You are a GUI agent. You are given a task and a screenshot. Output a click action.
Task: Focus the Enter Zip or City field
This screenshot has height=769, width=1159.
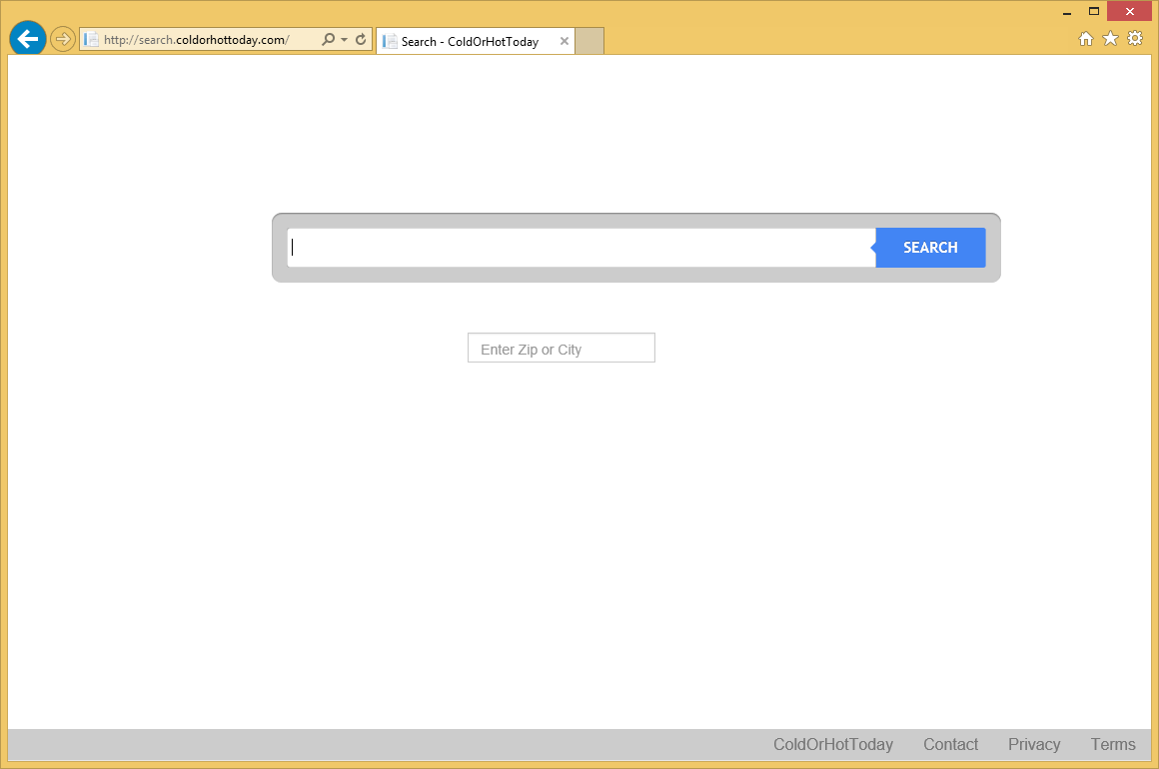[561, 349]
